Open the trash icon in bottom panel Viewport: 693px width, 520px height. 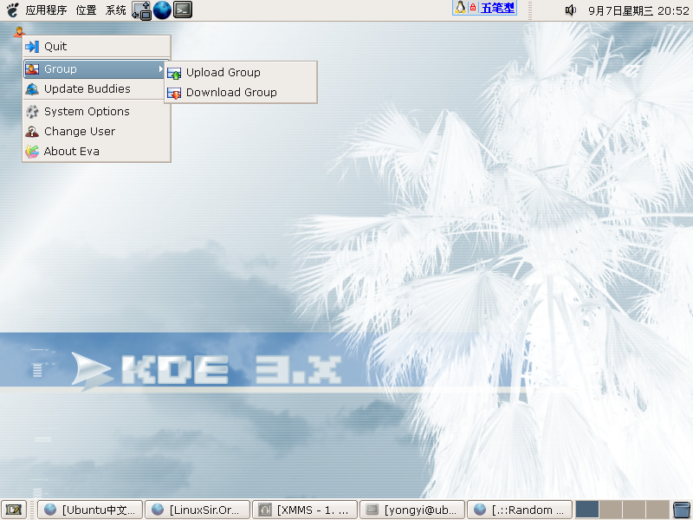(x=682, y=510)
